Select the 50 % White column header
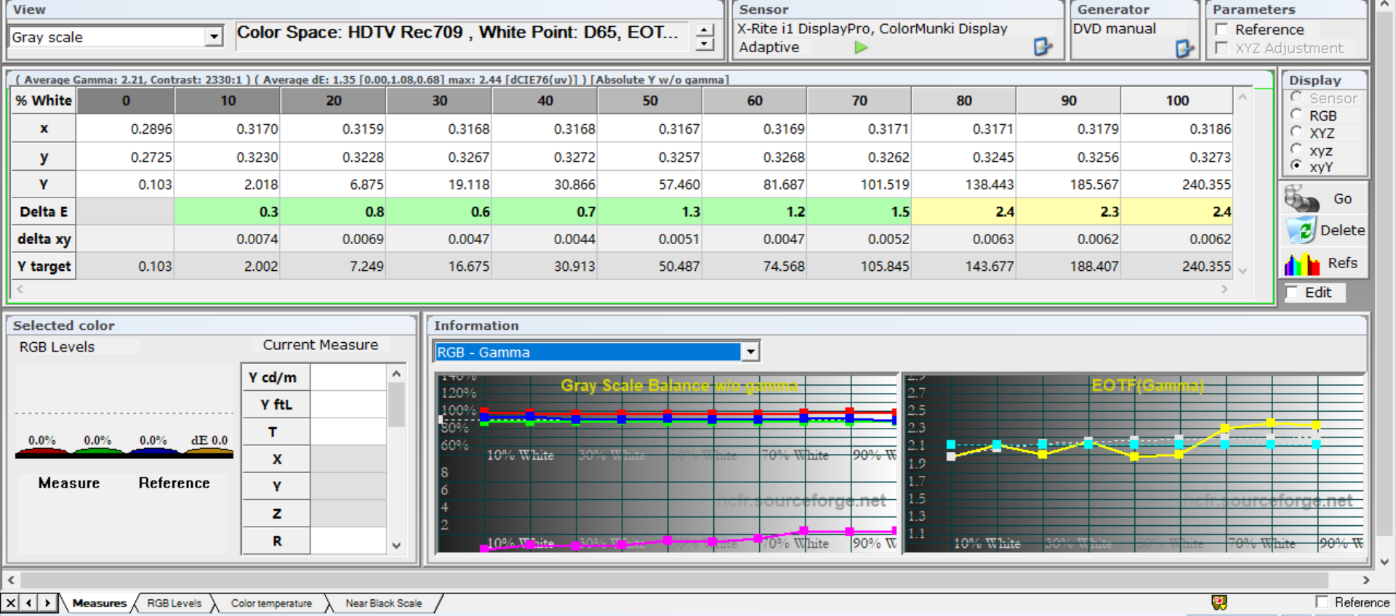This screenshot has width=1396, height=616. pos(650,101)
